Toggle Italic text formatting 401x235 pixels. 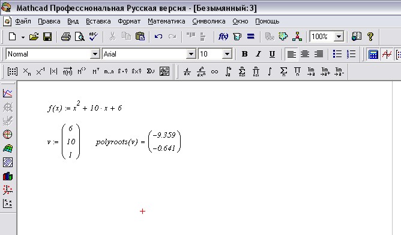(x=258, y=54)
